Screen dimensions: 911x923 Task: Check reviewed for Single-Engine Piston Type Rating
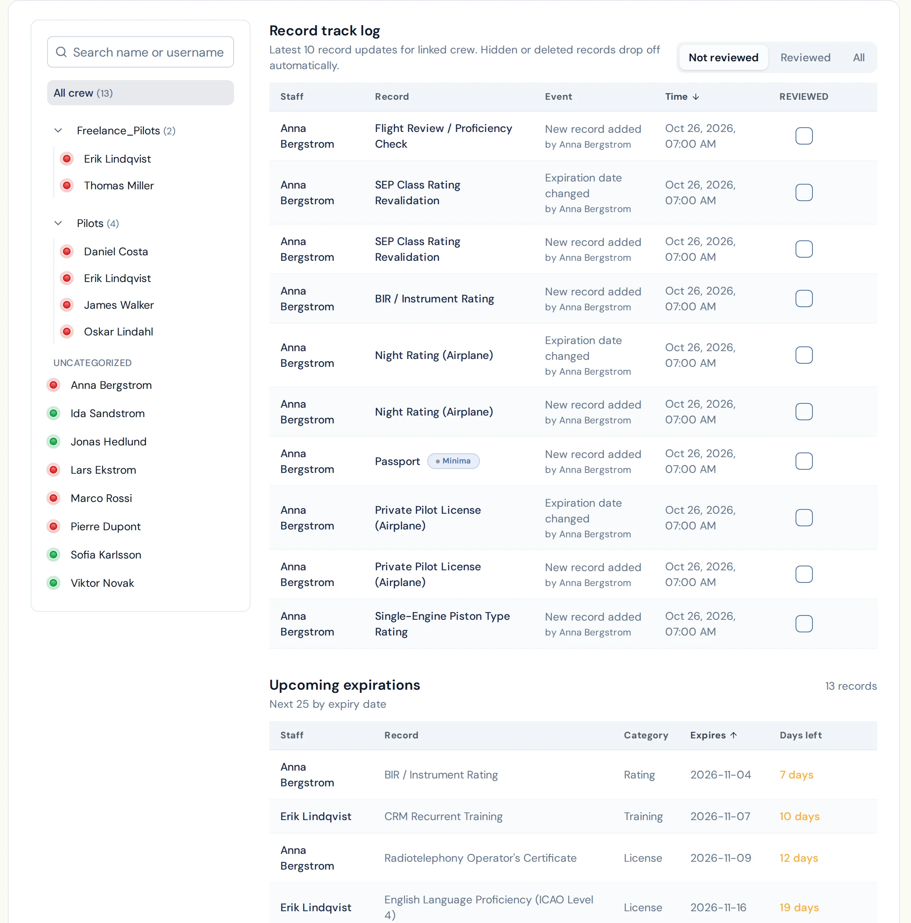point(803,623)
